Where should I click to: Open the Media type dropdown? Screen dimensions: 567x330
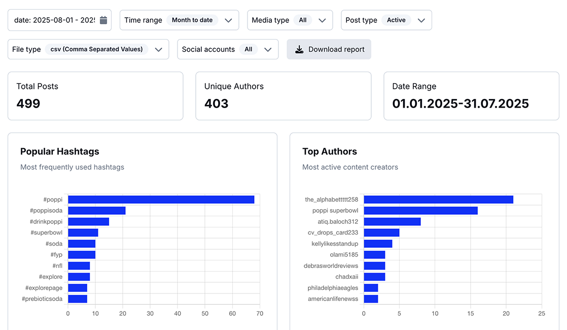290,20
